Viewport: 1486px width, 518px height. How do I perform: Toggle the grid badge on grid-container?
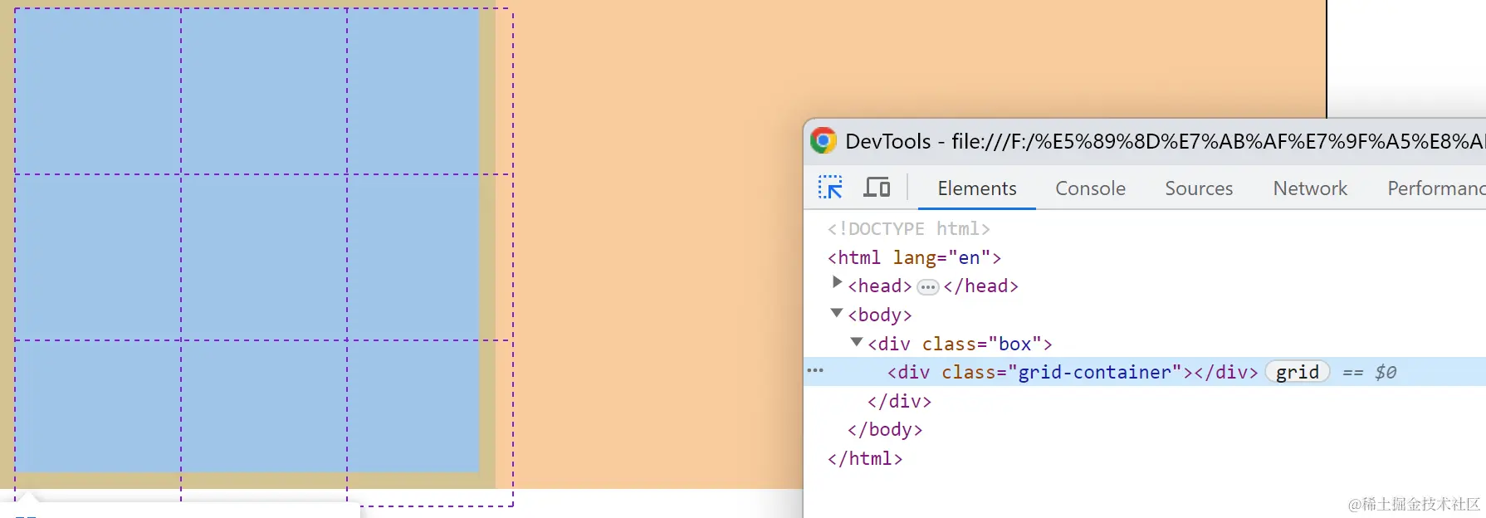[x=1298, y=372]
